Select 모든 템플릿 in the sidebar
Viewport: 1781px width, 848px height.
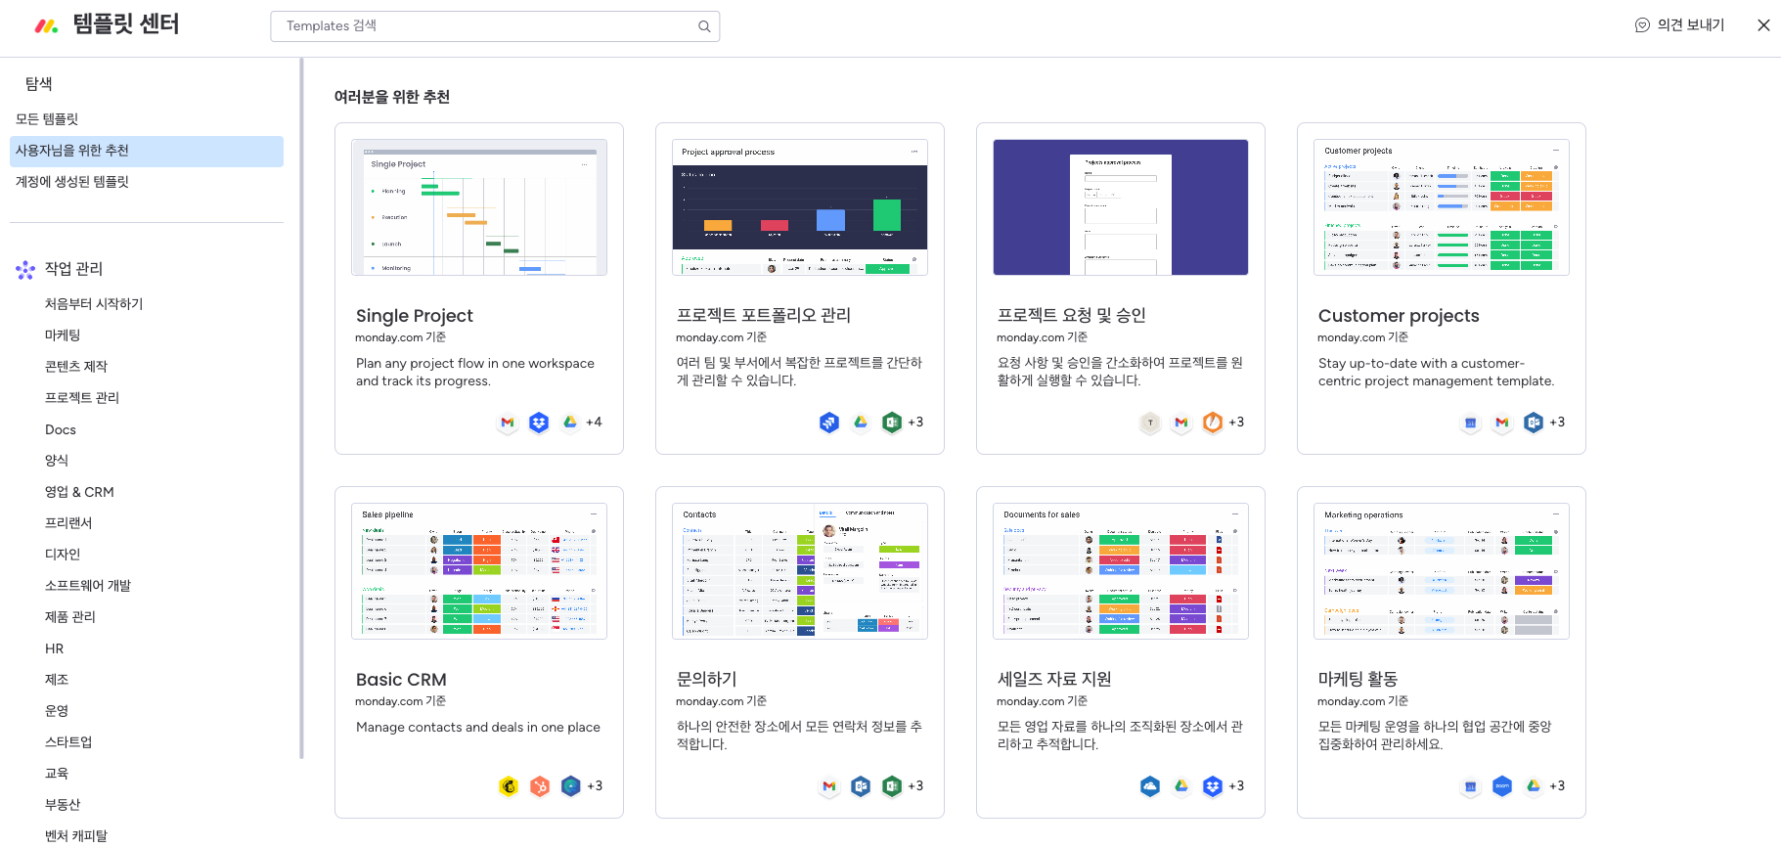coord(47,119)
